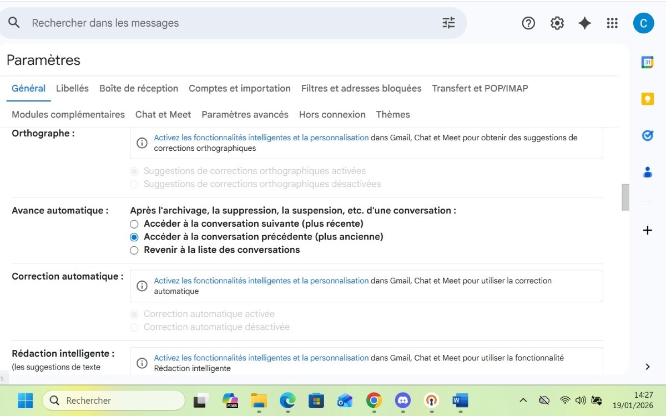Collapse the side panel chevron

[647, 367]
